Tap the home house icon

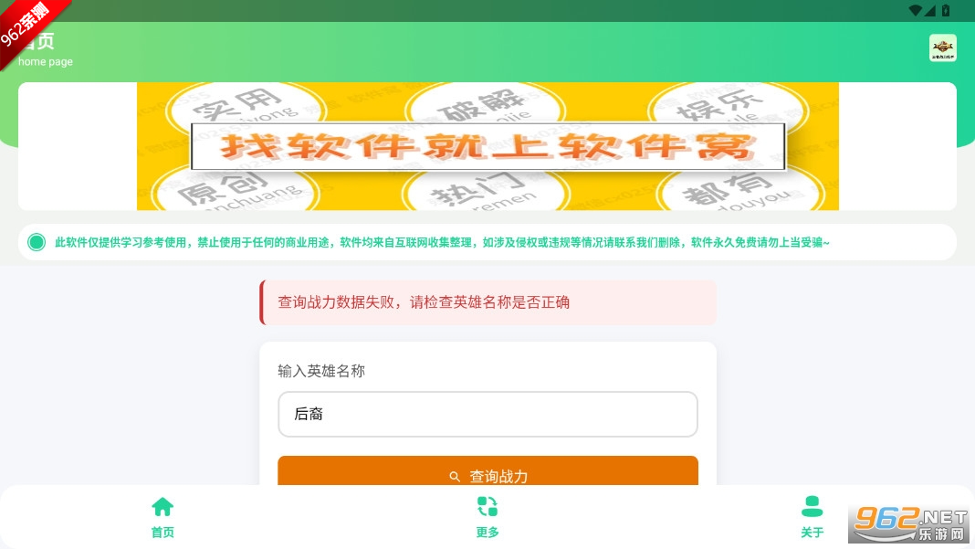click(x=162, y=507)
